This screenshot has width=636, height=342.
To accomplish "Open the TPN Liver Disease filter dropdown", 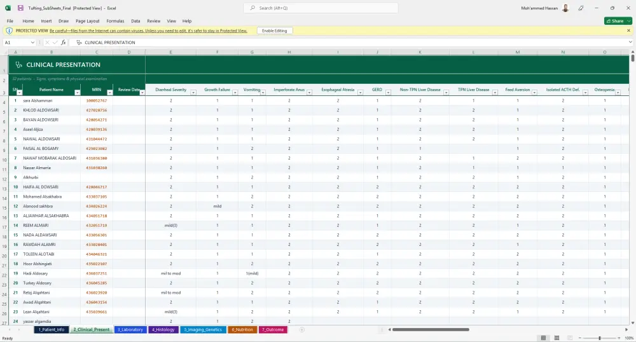I will click(495, 93).
